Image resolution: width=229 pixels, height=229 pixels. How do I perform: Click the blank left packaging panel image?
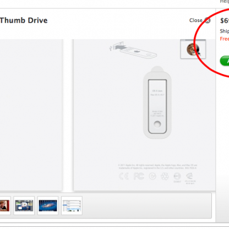pyautogui.click(x=31, y=115)
